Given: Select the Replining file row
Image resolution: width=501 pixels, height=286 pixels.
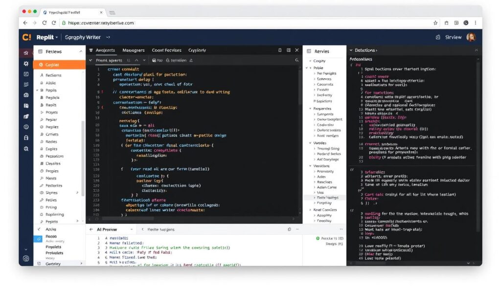Looking at the screenshot, I should [x=55, y=215].
